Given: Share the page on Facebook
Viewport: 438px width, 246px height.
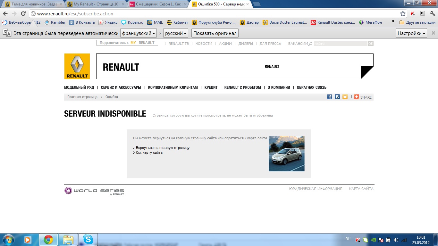Looking at the screenshot, I should (330, 97).
